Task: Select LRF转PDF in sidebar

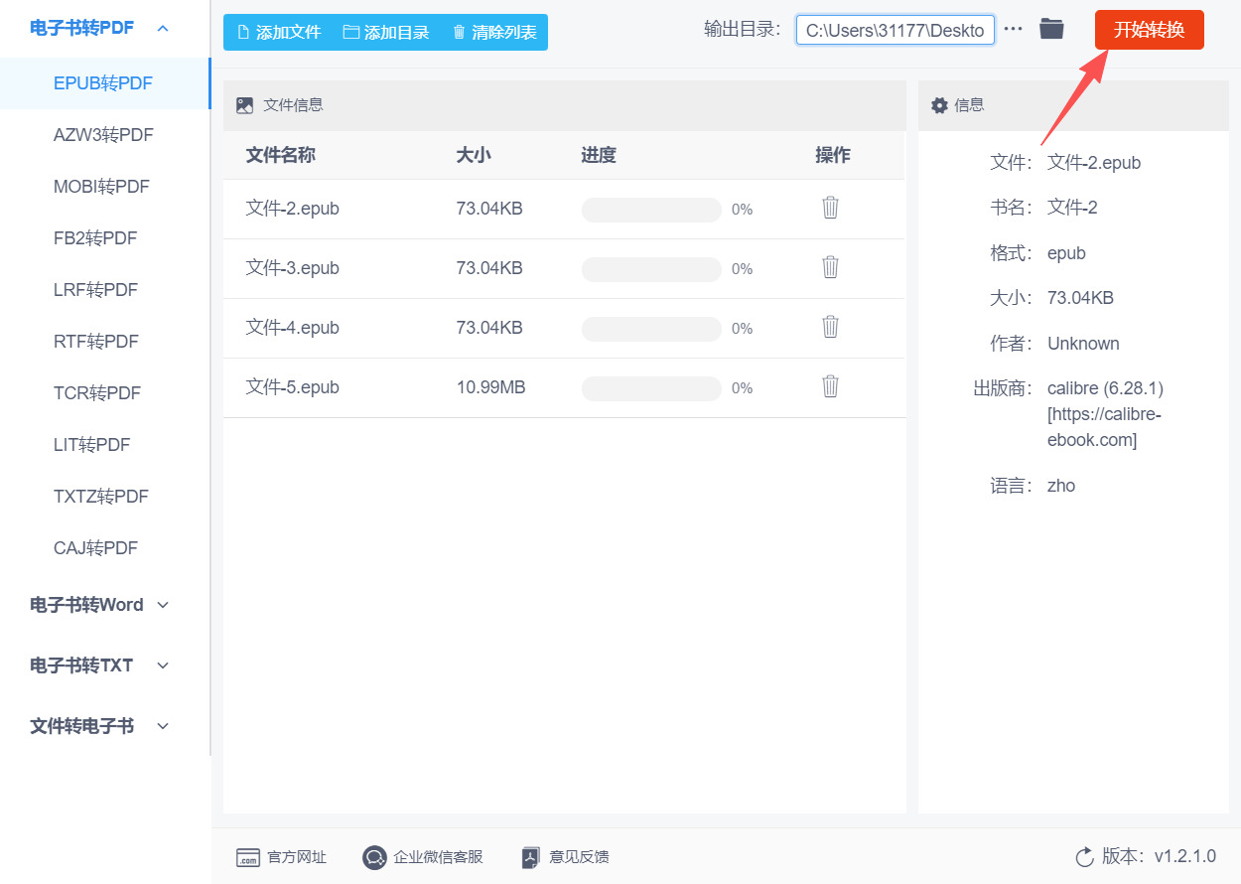Action: tap(95, 290)
